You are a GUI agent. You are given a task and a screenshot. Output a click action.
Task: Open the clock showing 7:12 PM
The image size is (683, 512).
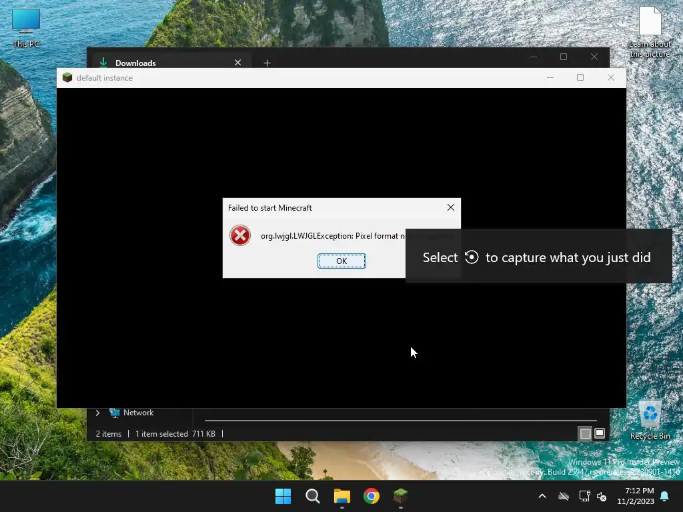[x=636, y=496]
